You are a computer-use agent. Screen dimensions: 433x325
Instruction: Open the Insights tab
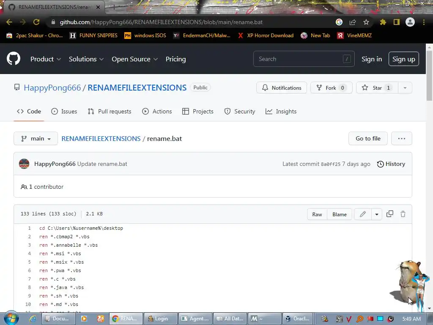pos(281,111)
